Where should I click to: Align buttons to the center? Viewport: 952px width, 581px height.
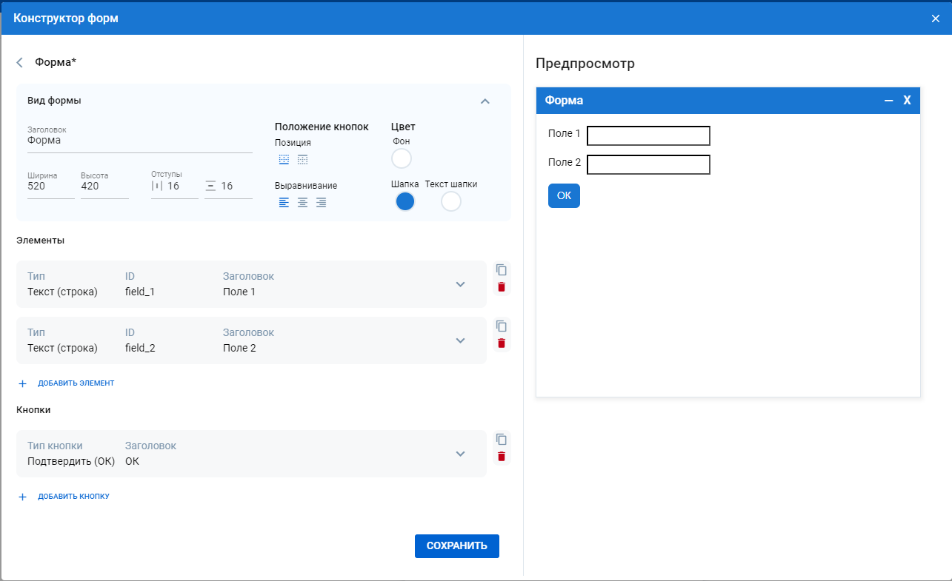[x=302, y=203]
